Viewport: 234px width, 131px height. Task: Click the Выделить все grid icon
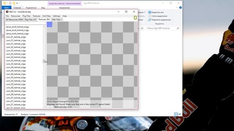(x=150, y=12)
